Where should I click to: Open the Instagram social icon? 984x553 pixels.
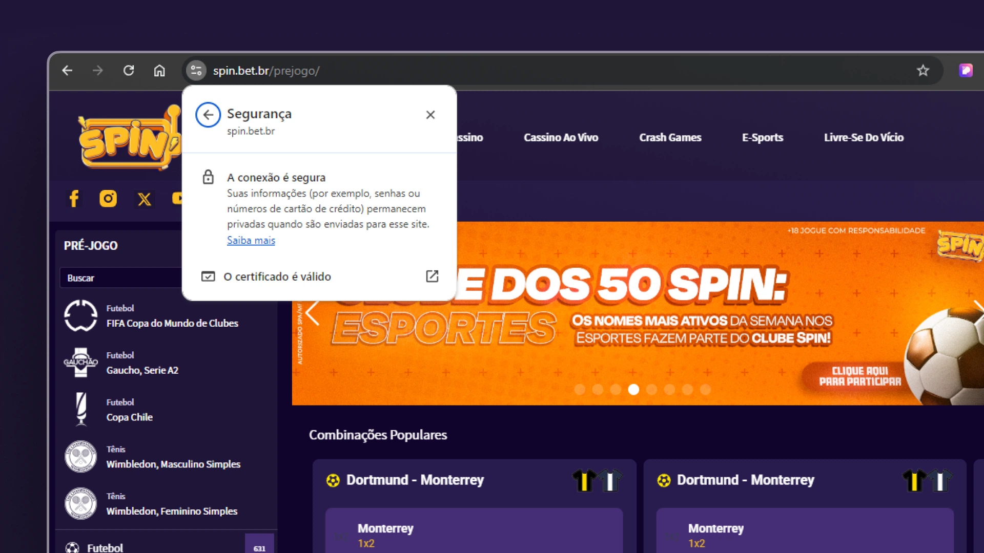point(108,199)
